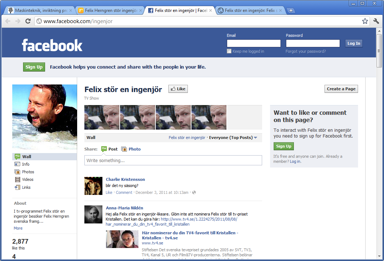Open the tv4.se nomination URL in the post
The height and width of the screenshot is (261, 384).
[171, 222]
